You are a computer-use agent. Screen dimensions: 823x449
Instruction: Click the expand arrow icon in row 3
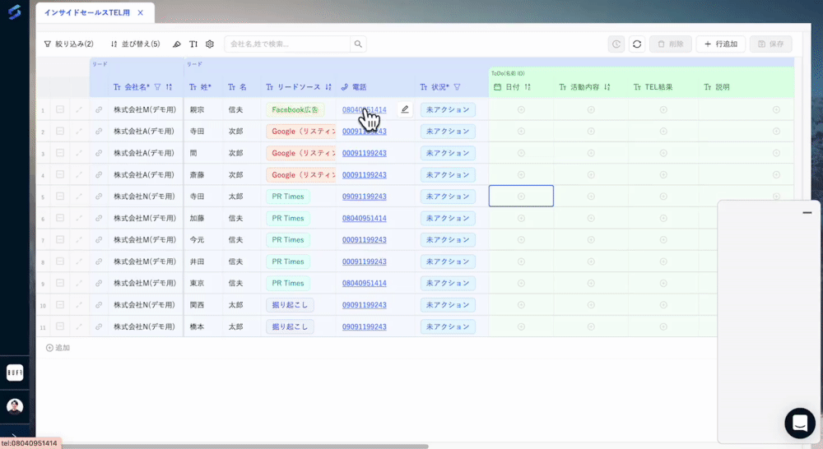pos(80,153)
